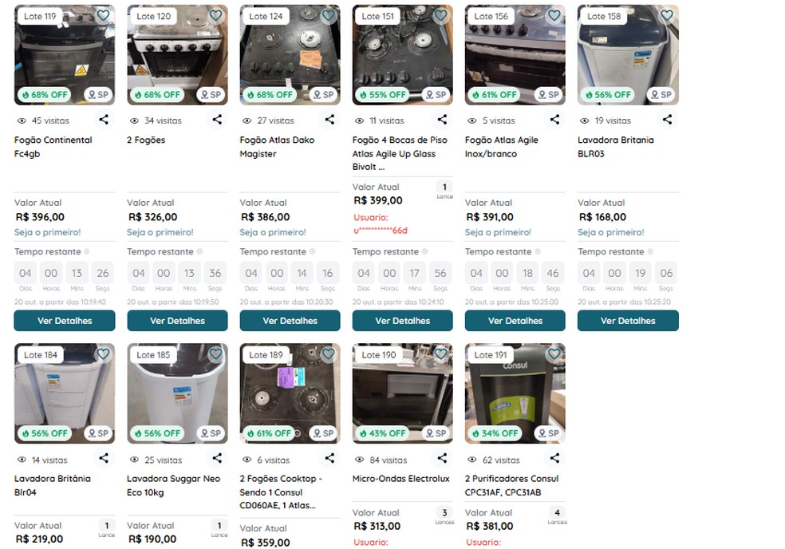
Task: Open Ver Detalhes for Lavadora Britania BLR03
Action: tap(628, 321)
